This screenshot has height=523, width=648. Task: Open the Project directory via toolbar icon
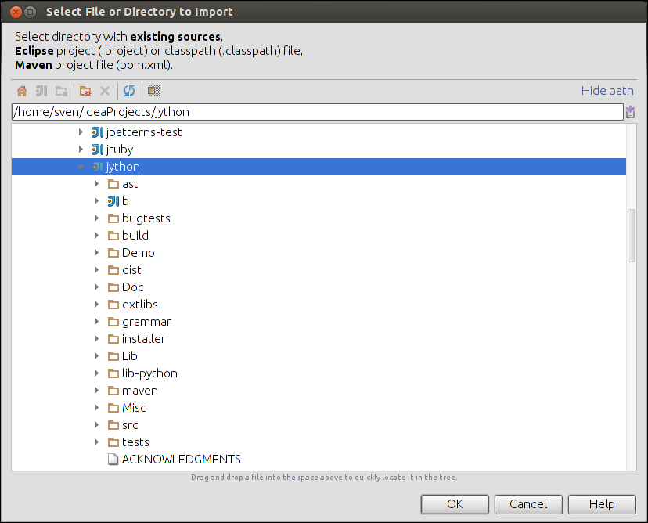click(x=41, y=91)
